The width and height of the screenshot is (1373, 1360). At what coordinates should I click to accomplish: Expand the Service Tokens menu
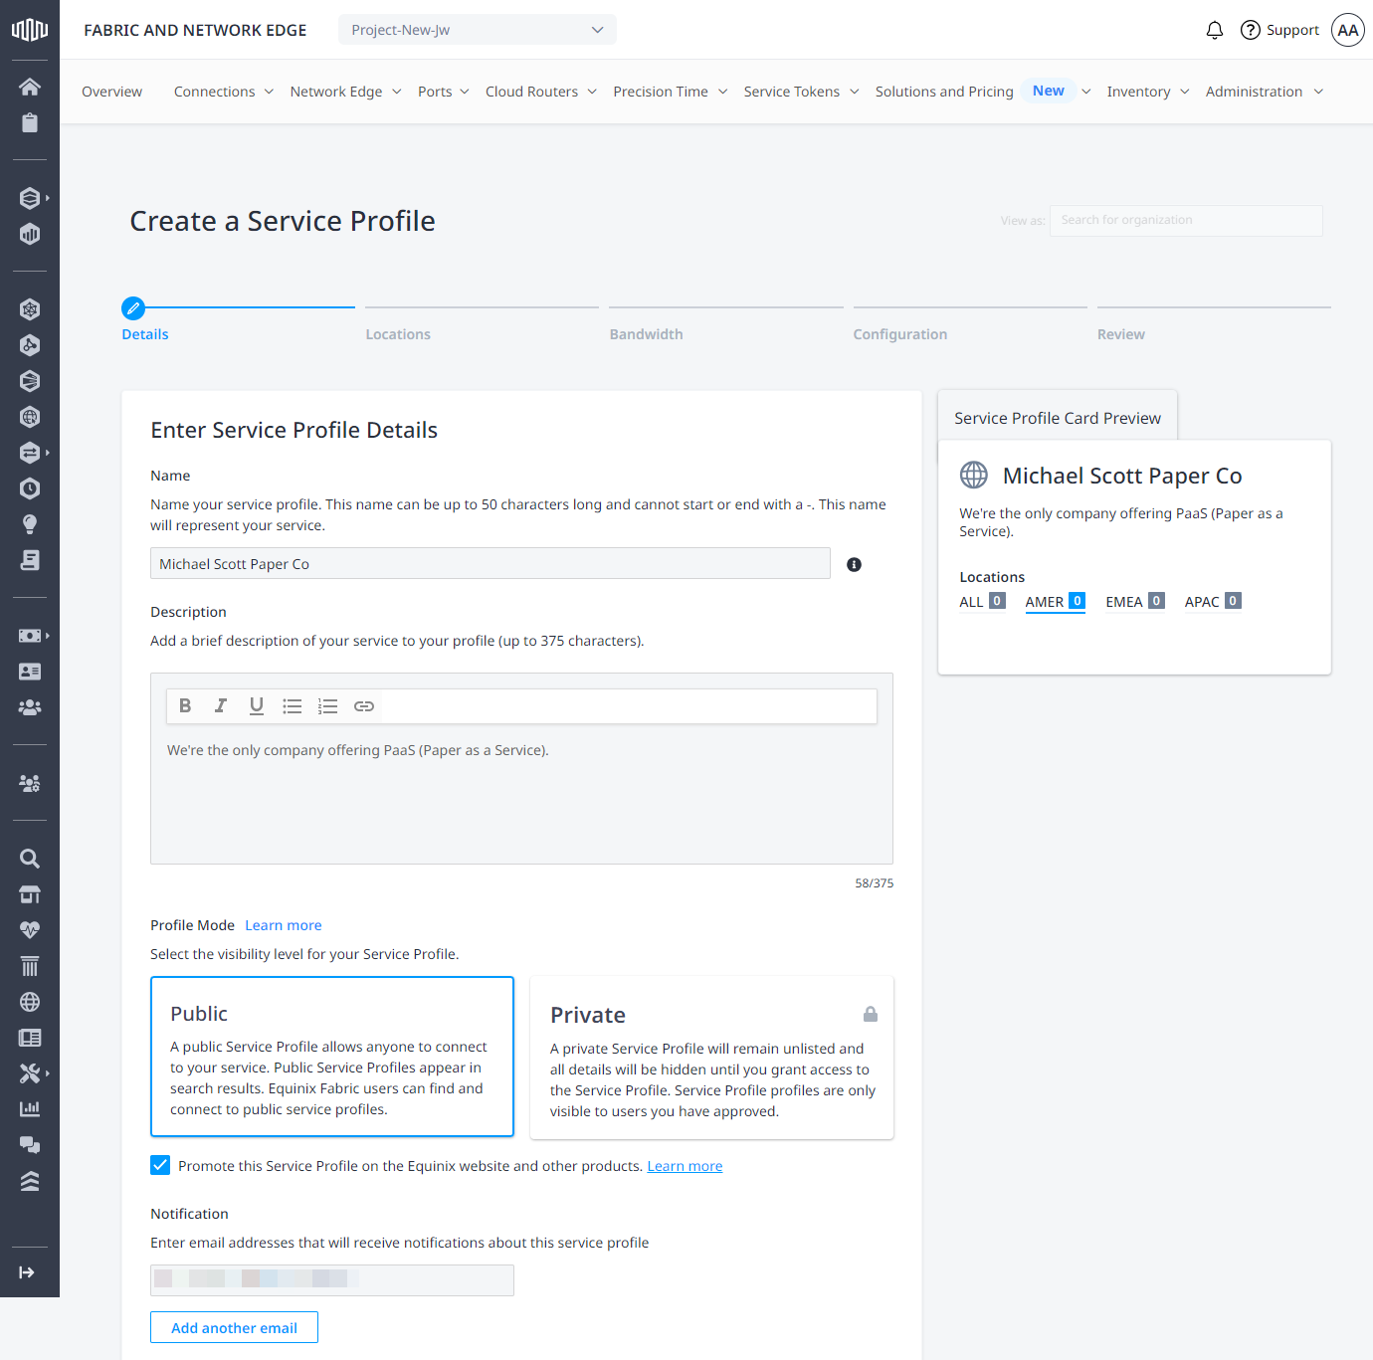pyautogui.click(x=802, y=92)
